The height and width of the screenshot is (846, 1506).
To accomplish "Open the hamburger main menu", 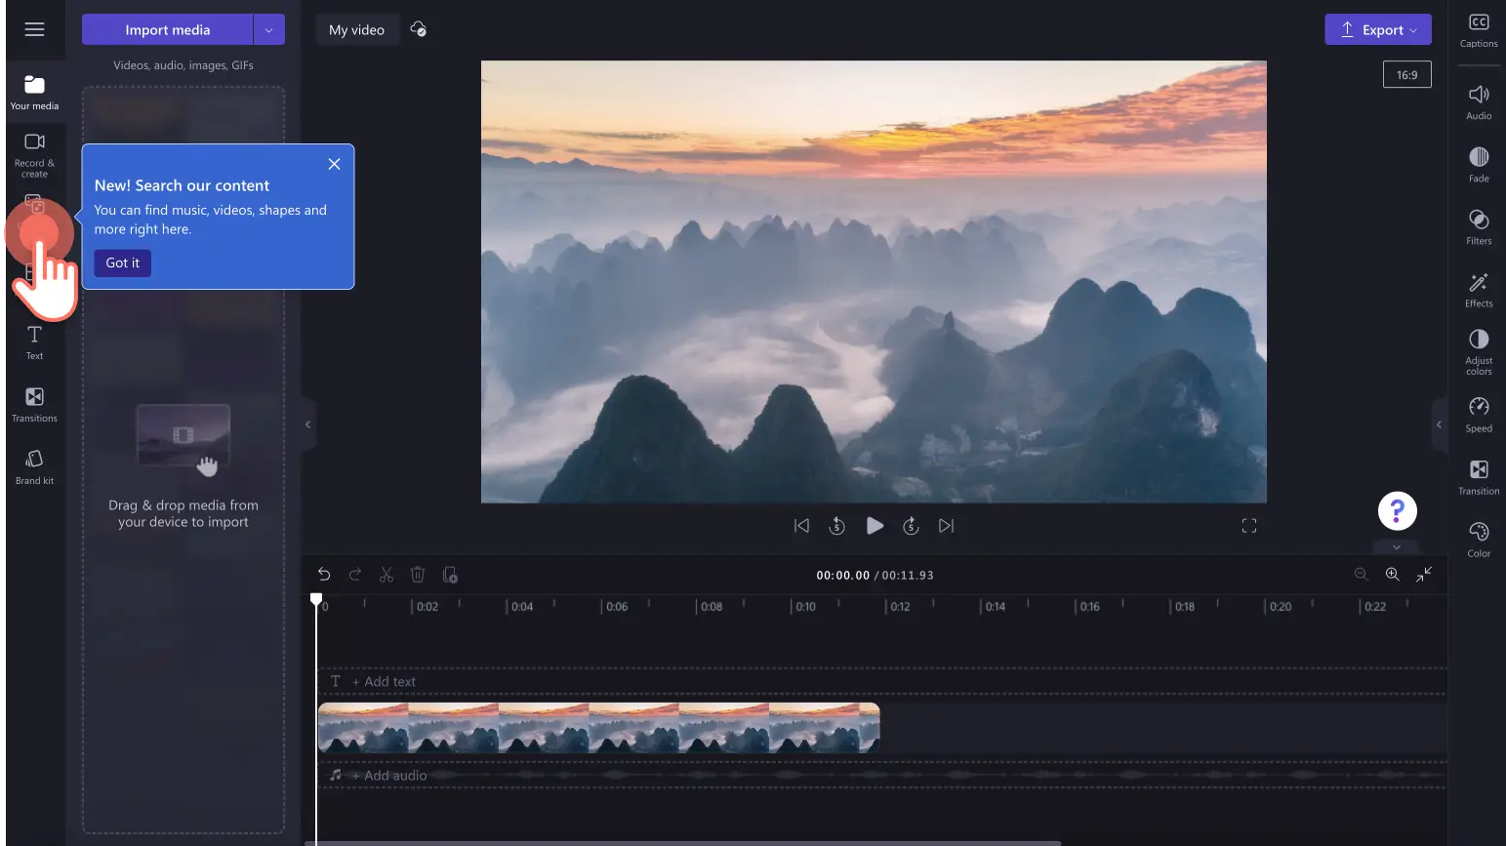I will tap(34, 29).
